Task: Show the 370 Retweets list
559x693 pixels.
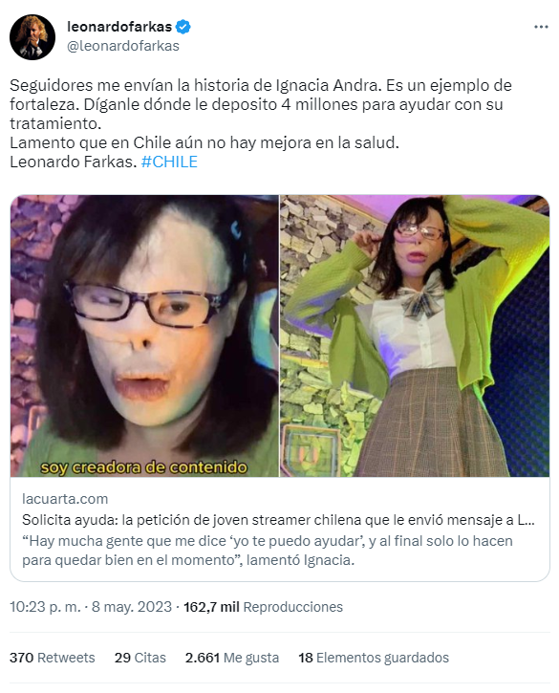Action: click(x=53, y=658)
